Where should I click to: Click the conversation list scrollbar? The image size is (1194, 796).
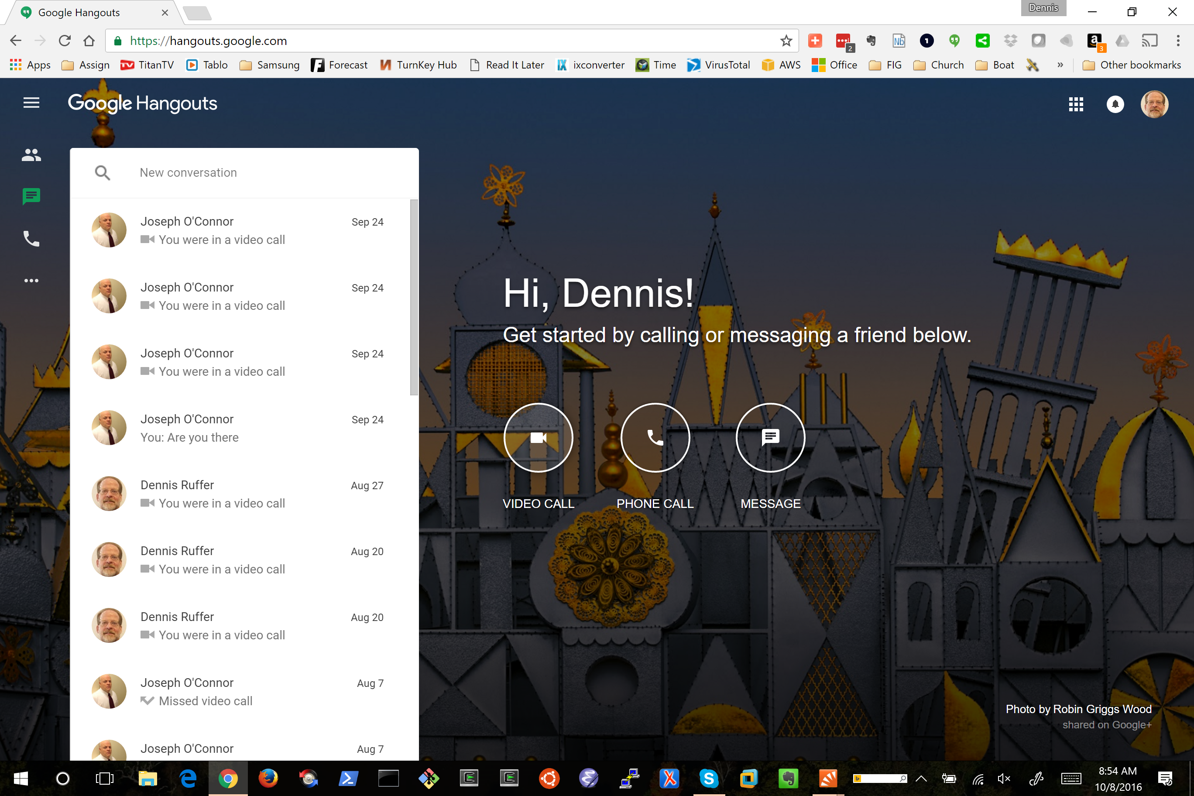[x=414, y=298]
